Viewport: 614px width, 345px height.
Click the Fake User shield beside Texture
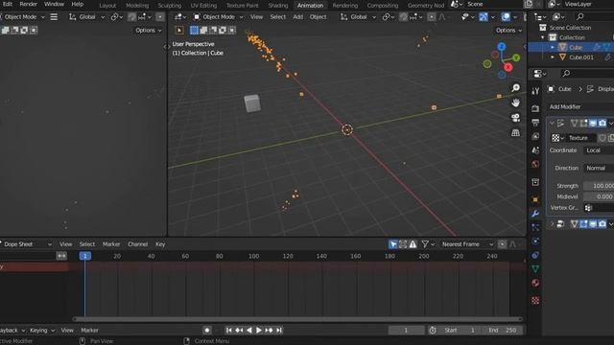[x=602, y=138]
